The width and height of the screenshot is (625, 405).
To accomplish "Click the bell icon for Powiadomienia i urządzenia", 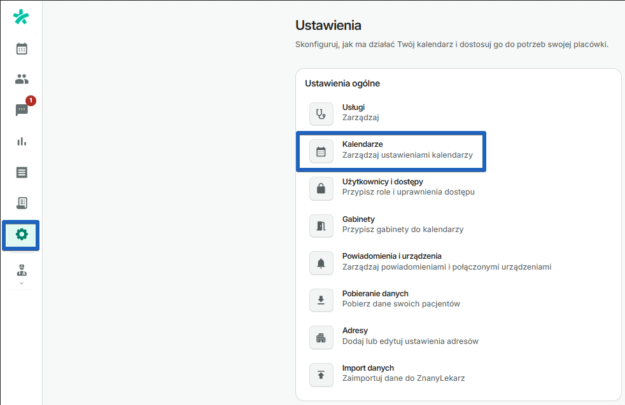I will coord(321,263).
